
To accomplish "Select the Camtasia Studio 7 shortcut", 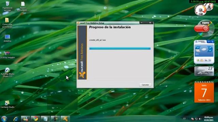I will 7,105.
